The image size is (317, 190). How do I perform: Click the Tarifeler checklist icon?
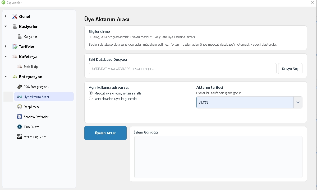[x=15, y=47]
